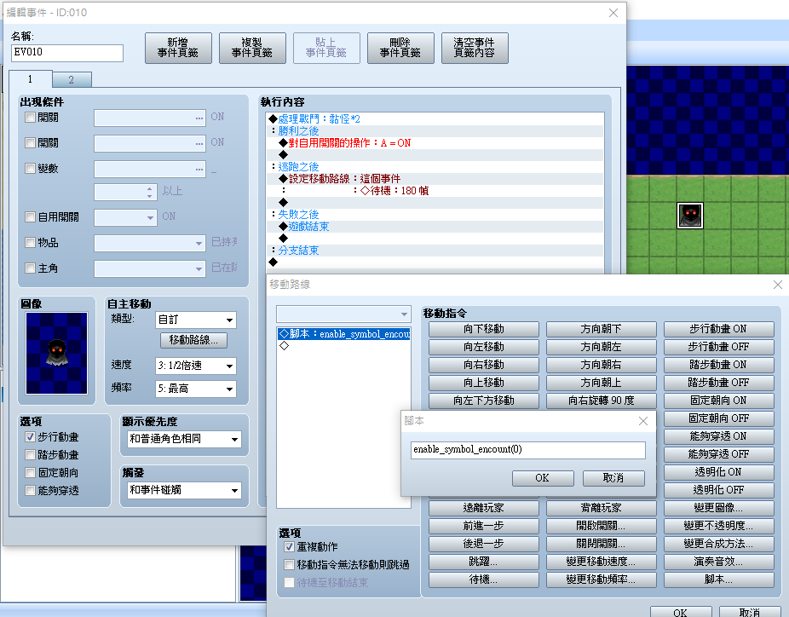Click the 向右旋轉 90 度 command
The height and width of the screenshot is (617, 789).
tap(602, 401)
